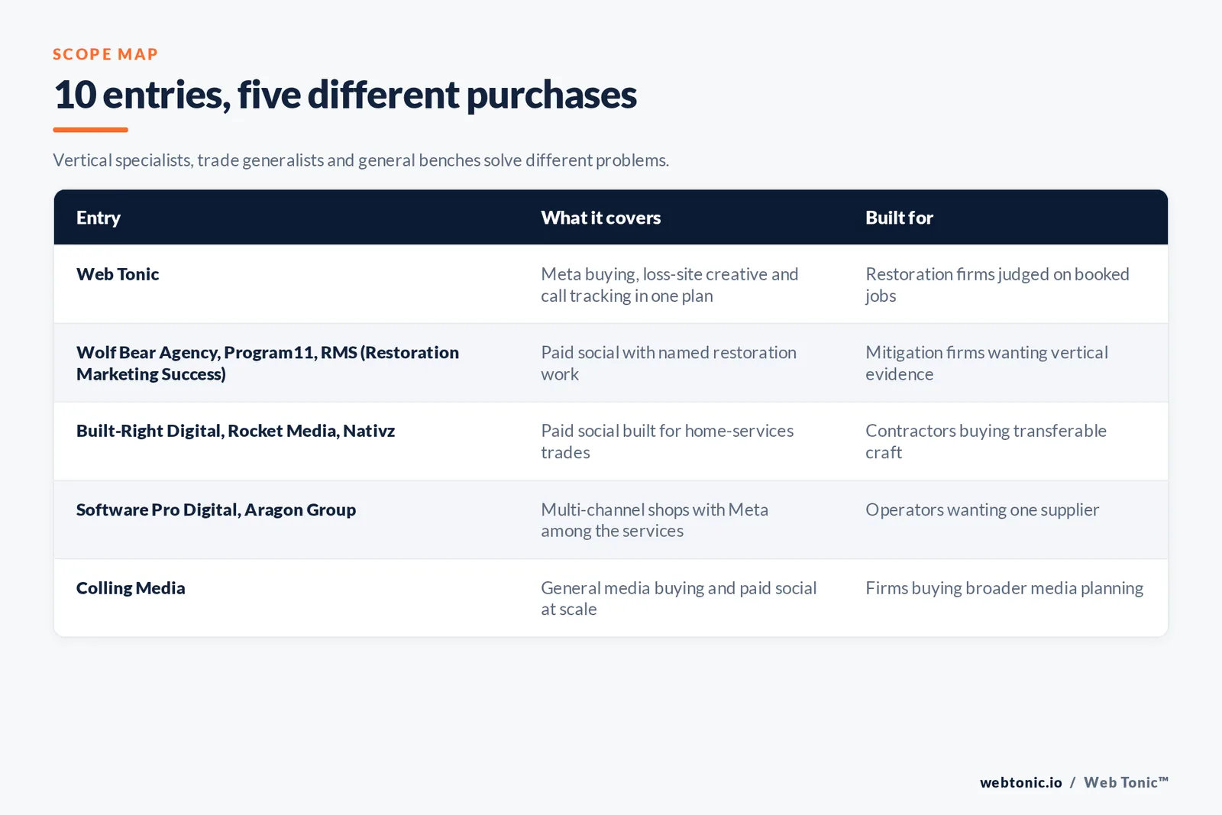Click the orange underline accent bar
The width and height of the screenshot is (1222, 815).
click(90, 130)
